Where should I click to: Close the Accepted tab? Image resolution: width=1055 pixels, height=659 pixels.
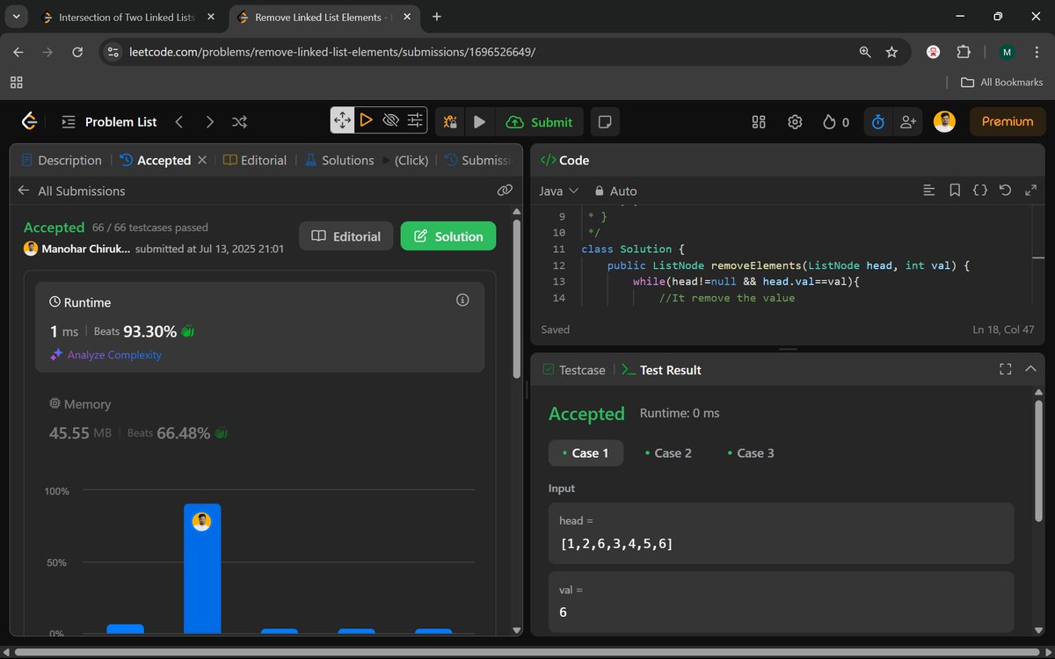[x=202, y=160]
